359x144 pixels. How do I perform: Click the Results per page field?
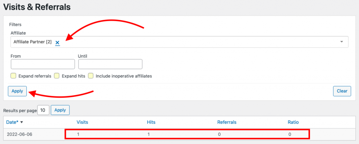[x=43, y=110]
